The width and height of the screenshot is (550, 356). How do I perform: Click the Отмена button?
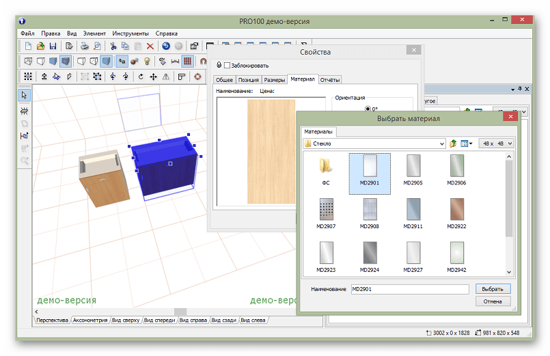click(x=493, y=301)
